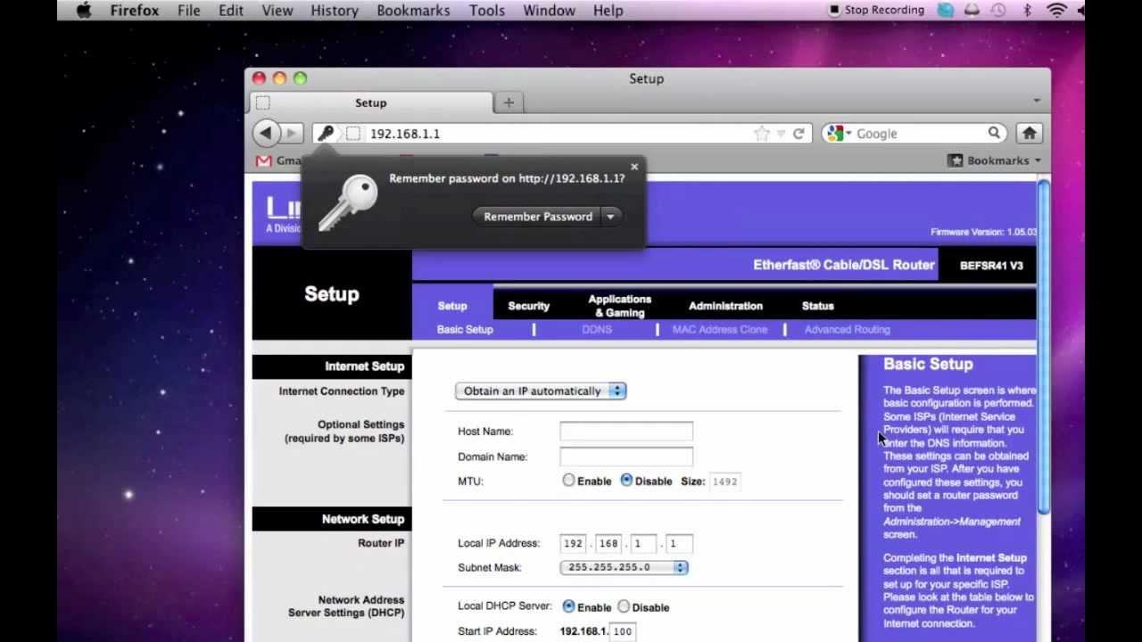Open the Apple menu
Screen dimensions: 1142x642
click(x=84, y=11)
